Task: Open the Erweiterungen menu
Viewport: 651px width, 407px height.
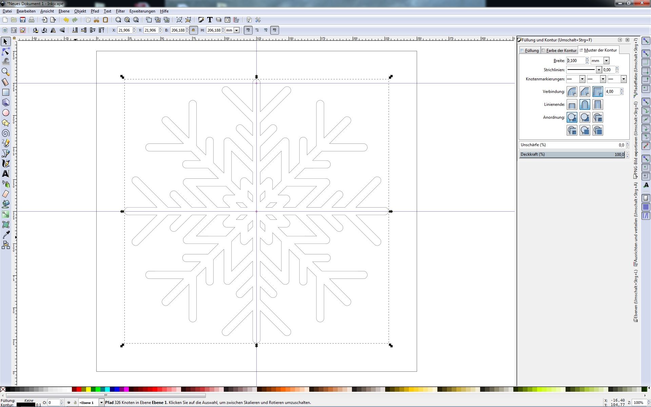Action: tap(142, 11)
